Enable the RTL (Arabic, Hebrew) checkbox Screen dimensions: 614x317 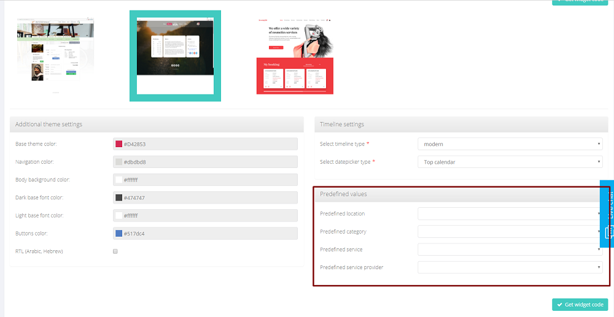(x=115, y=251)
